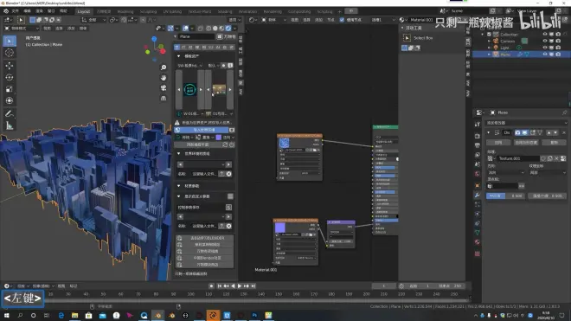Select the Cursor tool
Image resolution: width=571 pixels, height=321 pixels.
point(10,53)
